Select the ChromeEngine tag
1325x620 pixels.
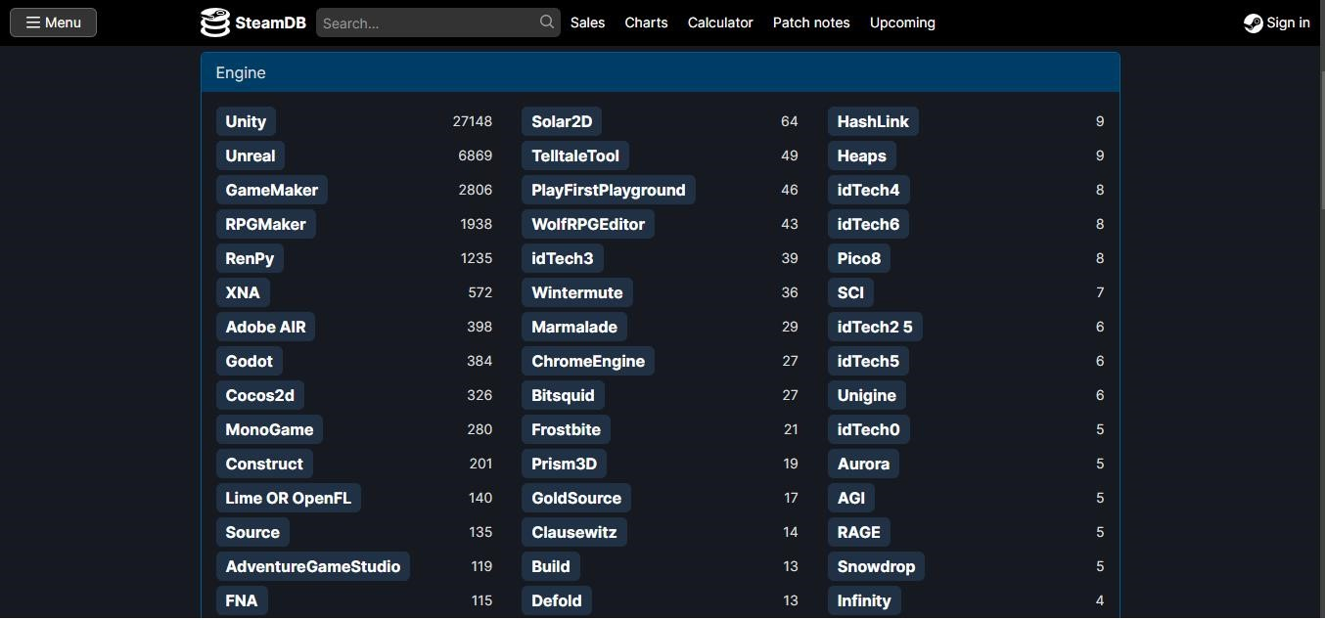tap(588, 361)
